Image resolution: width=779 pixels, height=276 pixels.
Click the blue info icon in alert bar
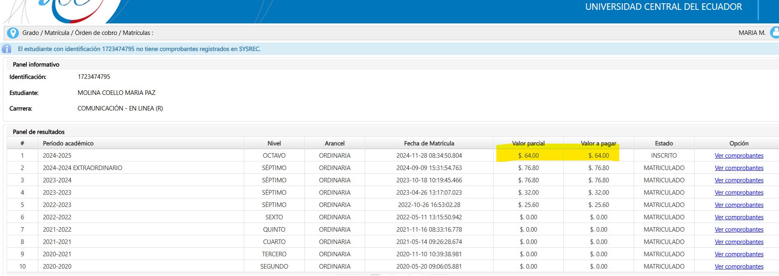click(x=7, y=49)
